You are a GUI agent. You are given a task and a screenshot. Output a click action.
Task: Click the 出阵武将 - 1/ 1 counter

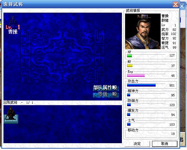(x=18, y=103)
